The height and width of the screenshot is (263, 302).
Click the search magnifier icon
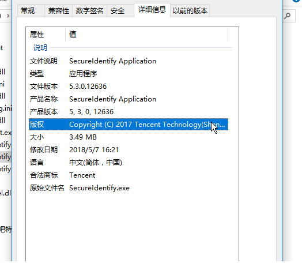pos(287,16)
